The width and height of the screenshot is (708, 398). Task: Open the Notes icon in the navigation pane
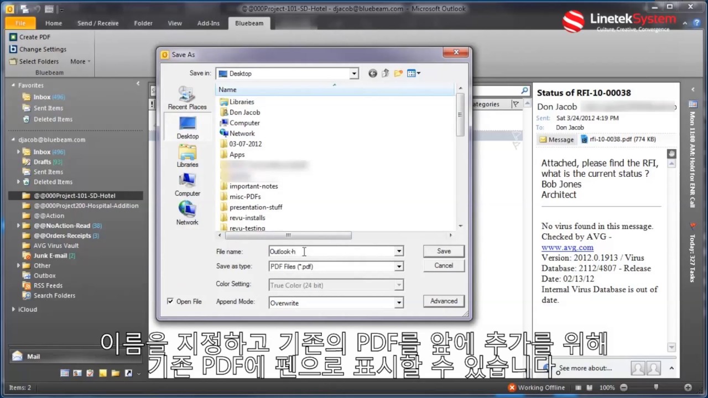[x=103, y=373]
